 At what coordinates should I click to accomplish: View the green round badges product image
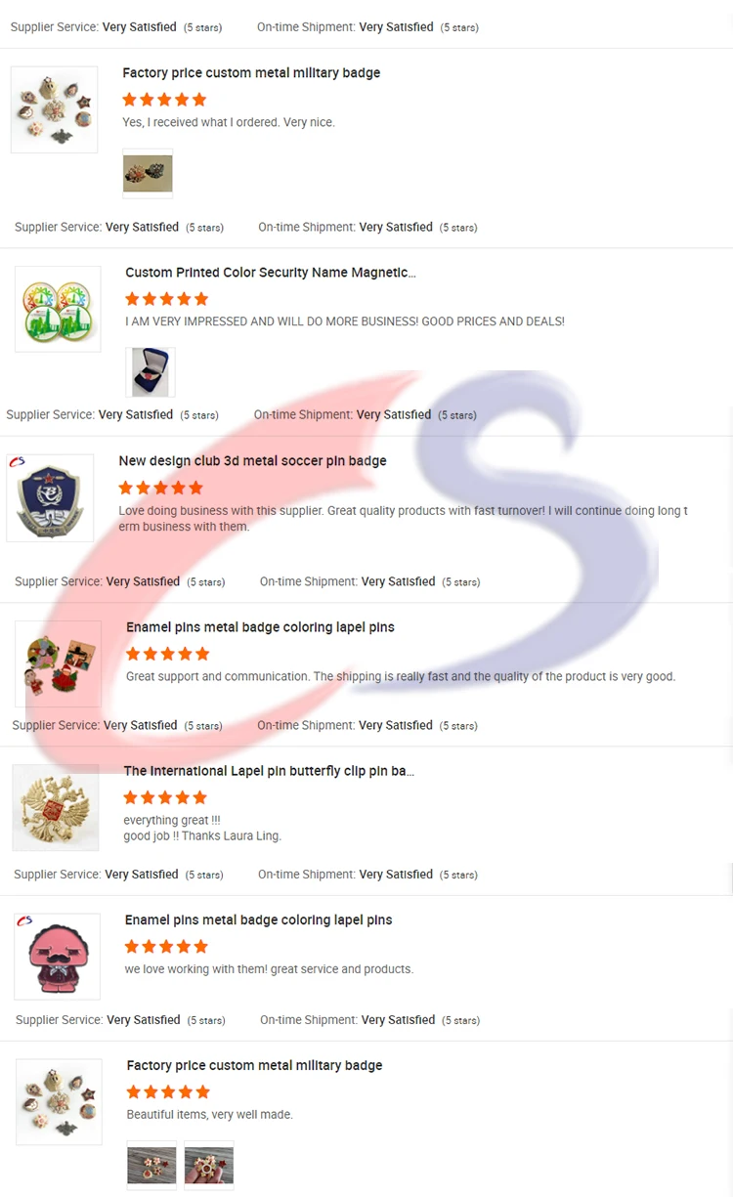(58, 309)
